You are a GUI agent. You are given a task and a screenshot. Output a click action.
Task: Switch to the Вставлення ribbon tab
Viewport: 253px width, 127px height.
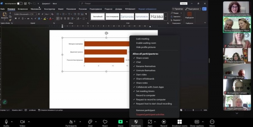pos(22,9)
